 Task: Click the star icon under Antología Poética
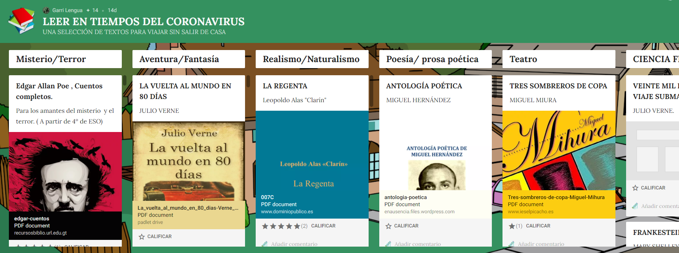click(x=389, y=226)
